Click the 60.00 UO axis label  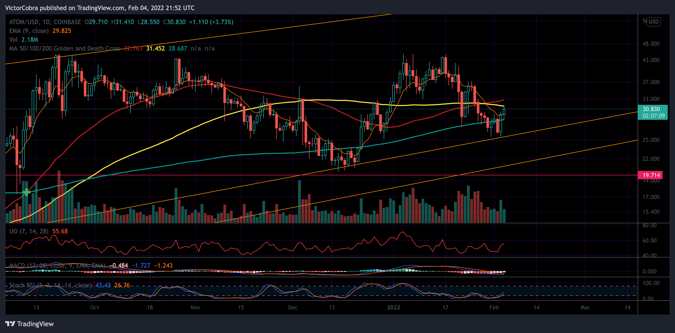click(x=649, y=240)
